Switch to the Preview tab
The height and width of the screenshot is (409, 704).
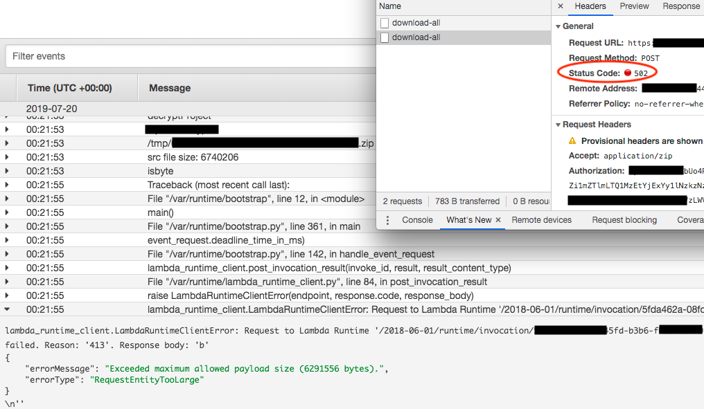point(634,6)
